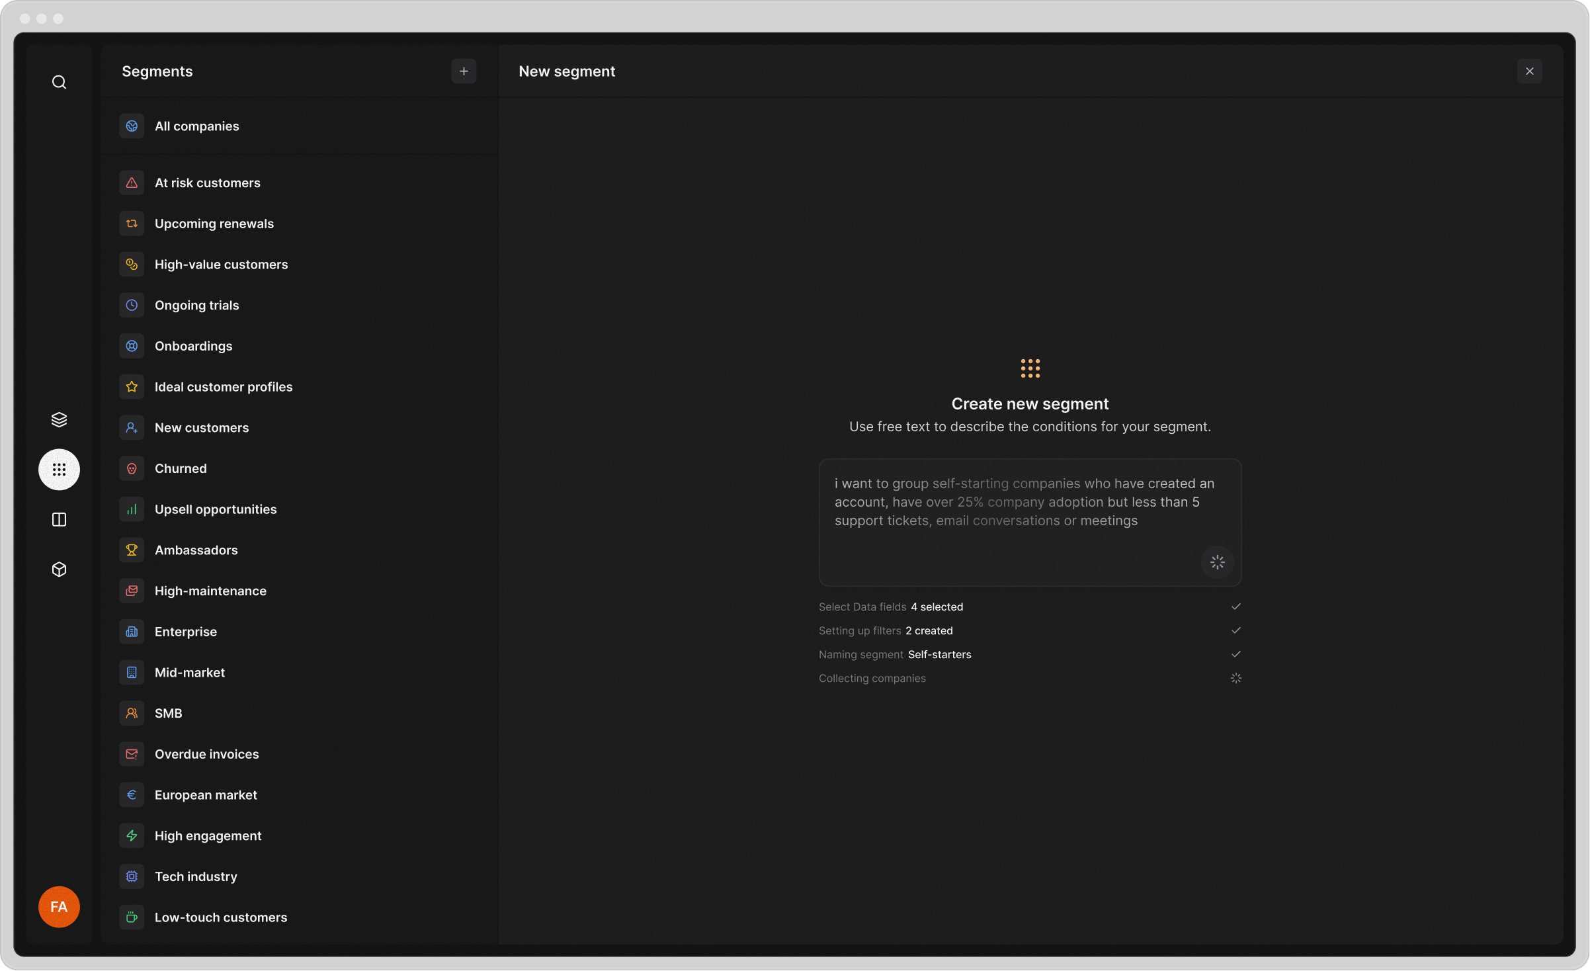
Task: Open the All companies segment
Action: [x=196, y=126]
